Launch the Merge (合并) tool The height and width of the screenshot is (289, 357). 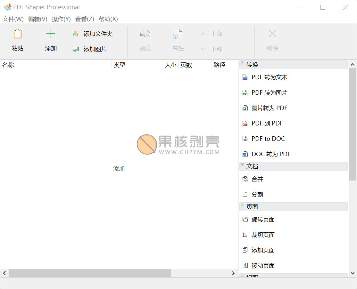[257, 179]
